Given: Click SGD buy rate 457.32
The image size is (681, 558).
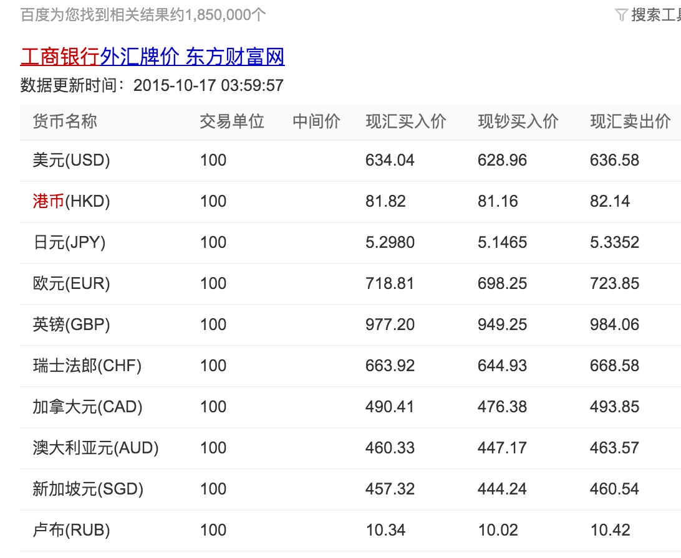Looking at the screenshot, I should point(390,489).
